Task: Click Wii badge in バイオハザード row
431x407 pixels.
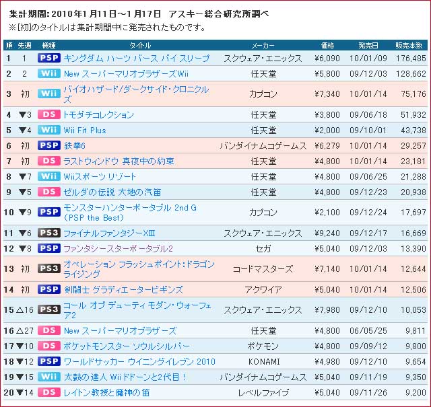Action: pyautogui.click(x=49, y=94)
